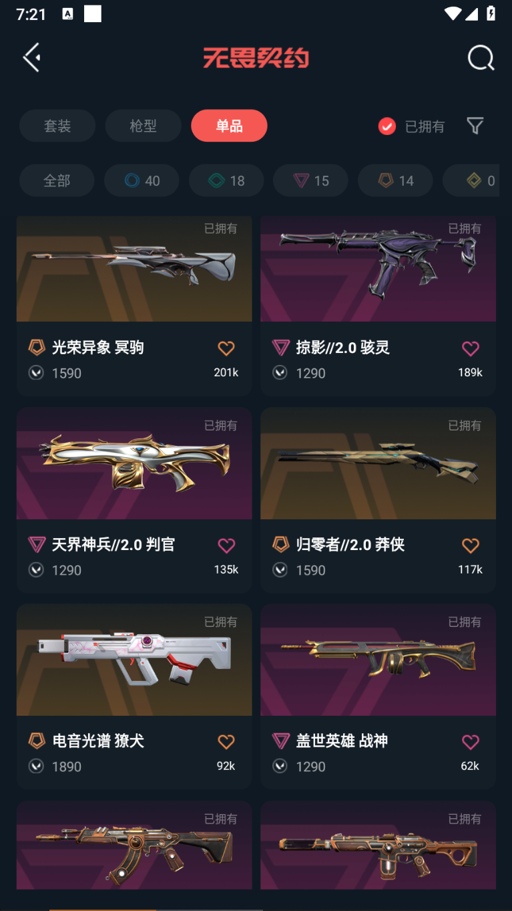Select the 全部 filter button
The image size is (512, 911).
coord(57,180)
